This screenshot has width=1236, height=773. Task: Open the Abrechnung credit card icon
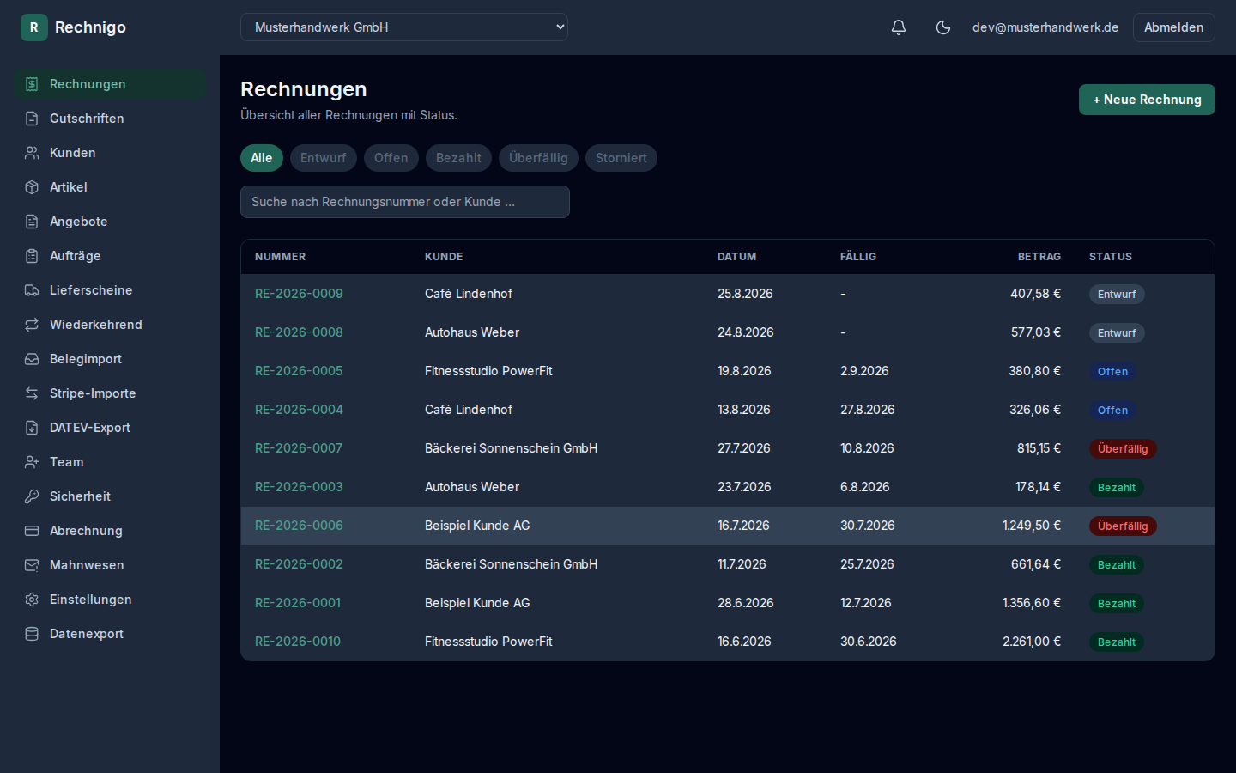32,531
